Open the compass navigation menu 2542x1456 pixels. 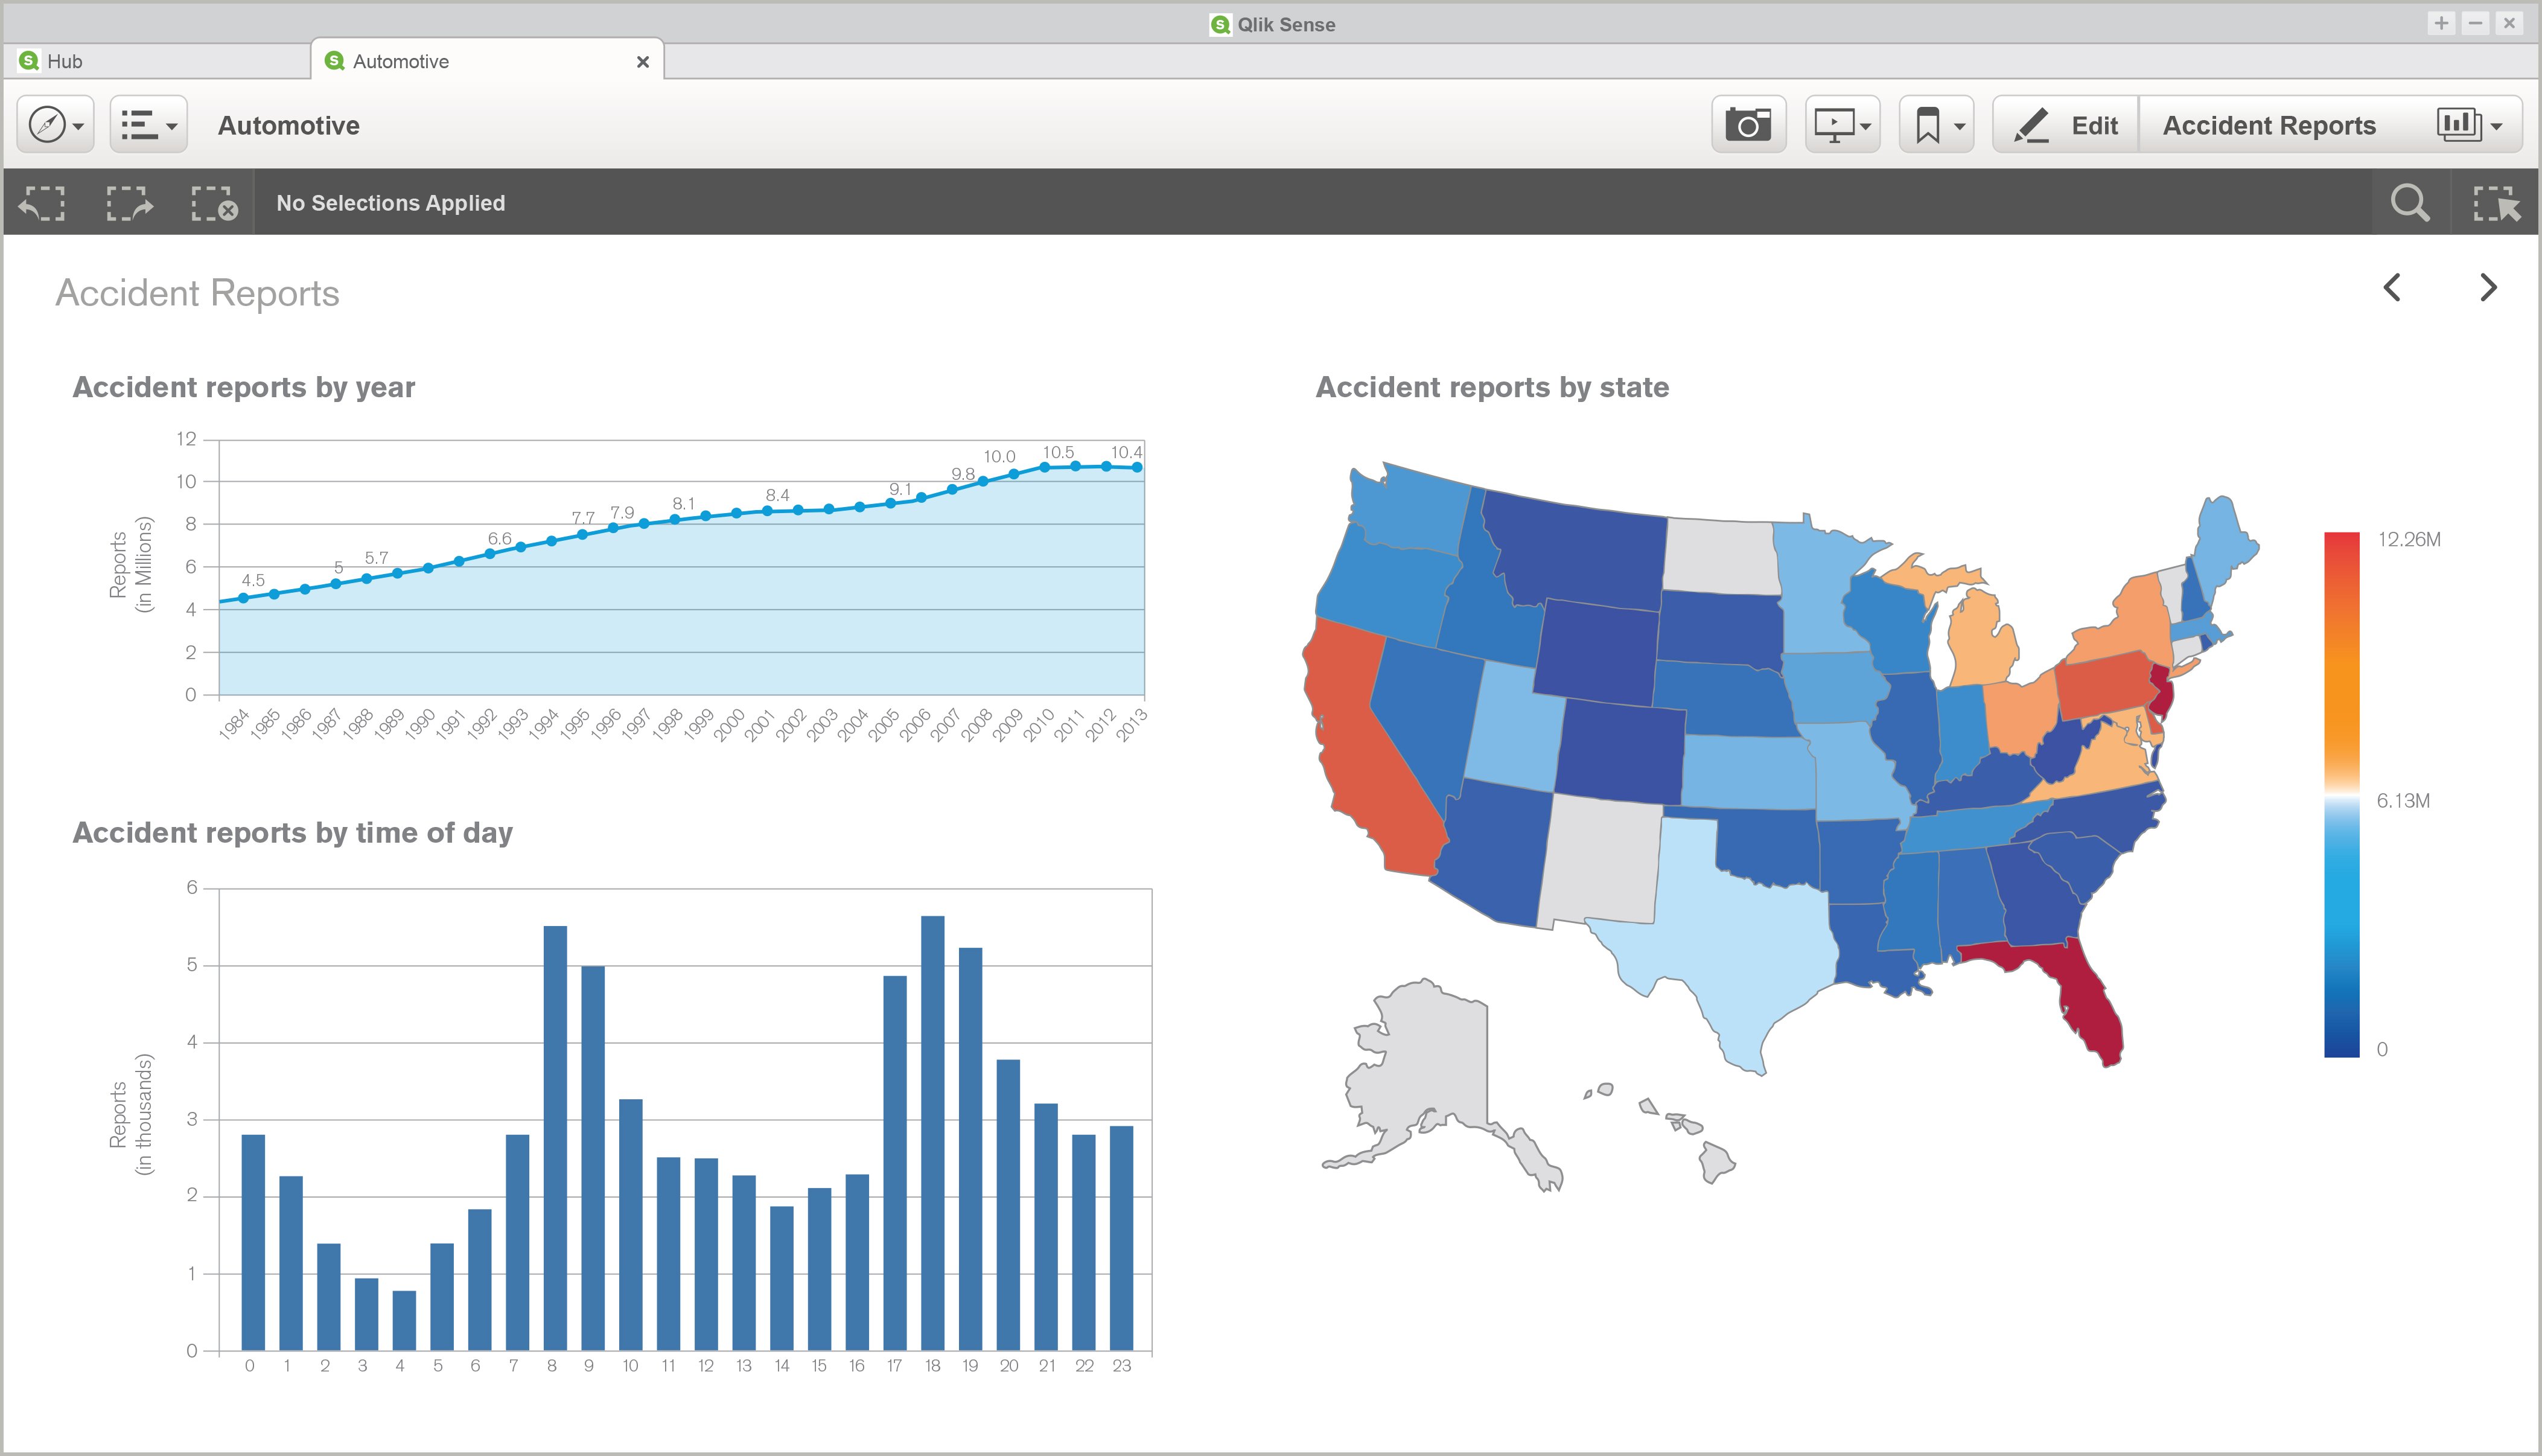(x=55, y=125)
